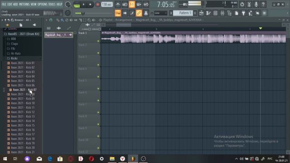The height and width of the screenshot is (163, 290).
Task: Open the Channel rack icon
Action: click(x=216, y=13)
